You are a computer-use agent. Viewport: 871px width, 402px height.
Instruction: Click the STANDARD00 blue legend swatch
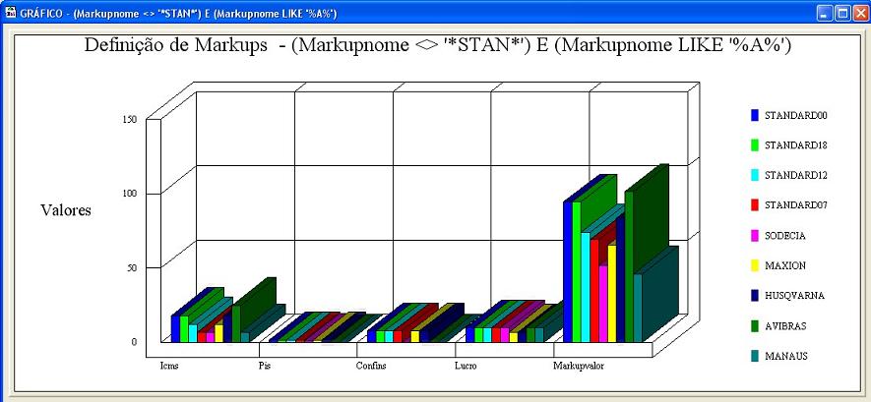(x=754, y=115)
